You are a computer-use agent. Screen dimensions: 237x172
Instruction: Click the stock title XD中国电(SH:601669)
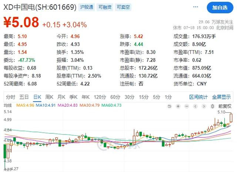[40, 7]
